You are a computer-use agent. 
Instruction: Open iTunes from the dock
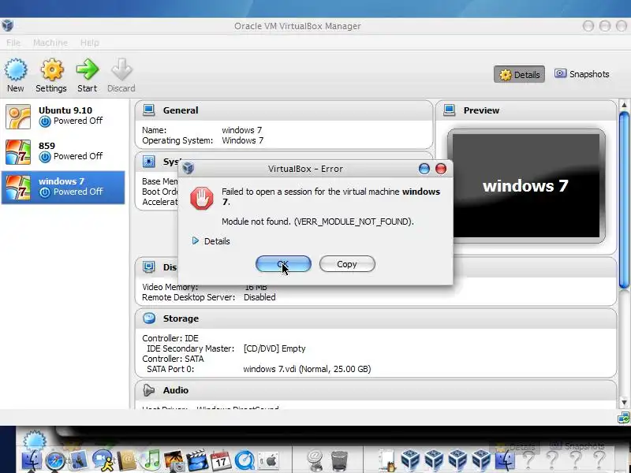151,460
